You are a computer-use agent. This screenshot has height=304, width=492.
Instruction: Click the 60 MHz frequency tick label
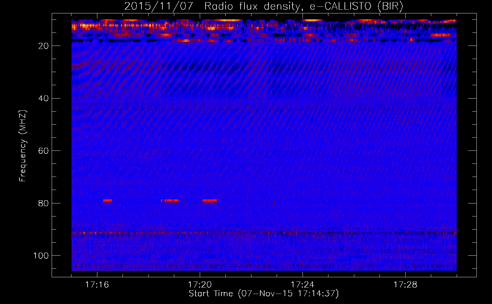coord(43,151)
